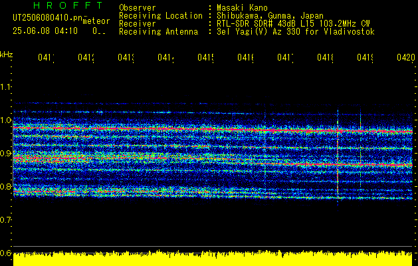Screen dimensions: 418x266
Task: Click the 'Receiving Antenna' label
Action: (x=159, y=32)
